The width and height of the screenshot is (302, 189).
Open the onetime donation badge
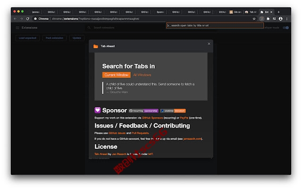point(173,111)
